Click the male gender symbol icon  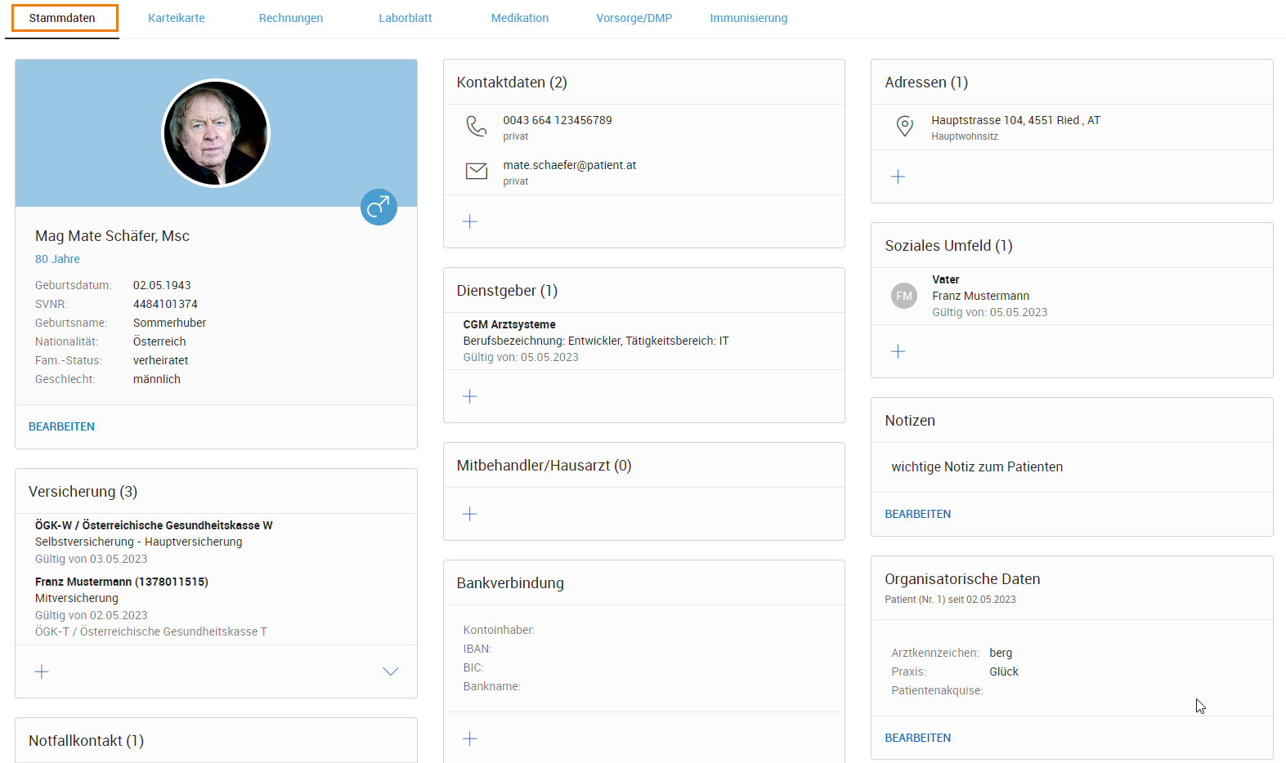379,207
